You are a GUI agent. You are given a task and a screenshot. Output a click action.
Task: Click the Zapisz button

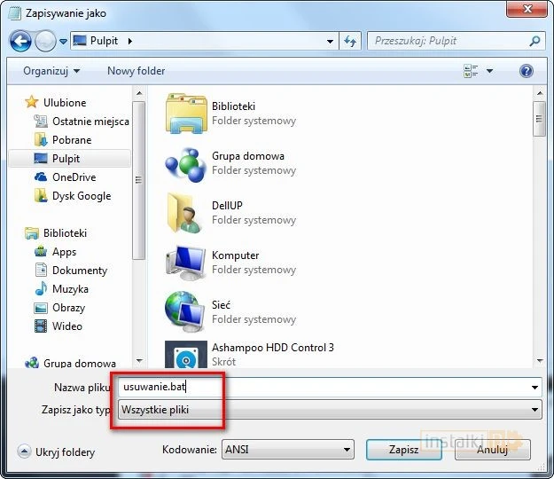[x=403, y=450]
